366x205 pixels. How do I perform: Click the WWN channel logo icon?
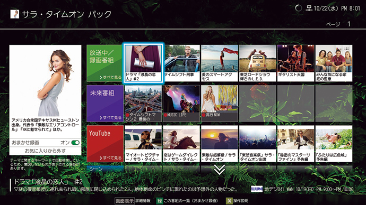coord(257,189)
